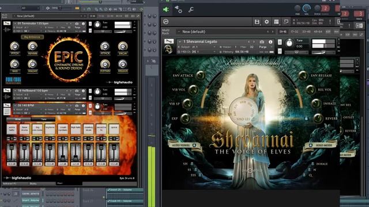Expand the Shevannai Legato instrument name dropdown arrow
Screen dimensions: 369x207
click(180, 42)
